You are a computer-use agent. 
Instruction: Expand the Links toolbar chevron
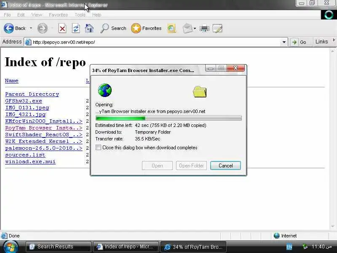[334, 40]
